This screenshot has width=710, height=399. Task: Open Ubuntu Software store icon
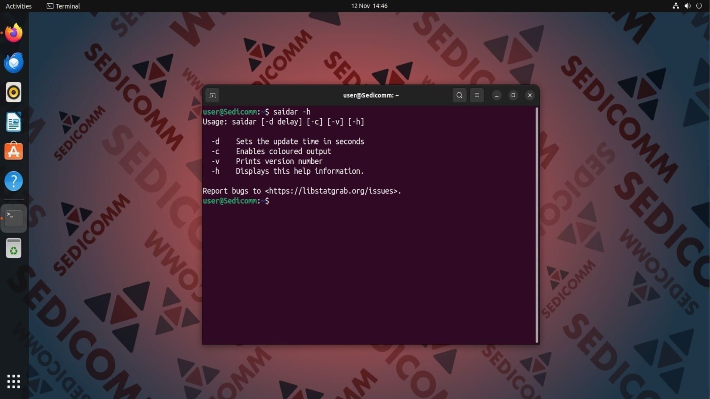click(14, 151)
